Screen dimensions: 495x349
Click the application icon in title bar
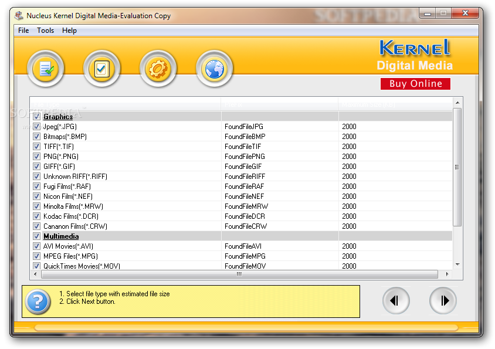(19, 15)
